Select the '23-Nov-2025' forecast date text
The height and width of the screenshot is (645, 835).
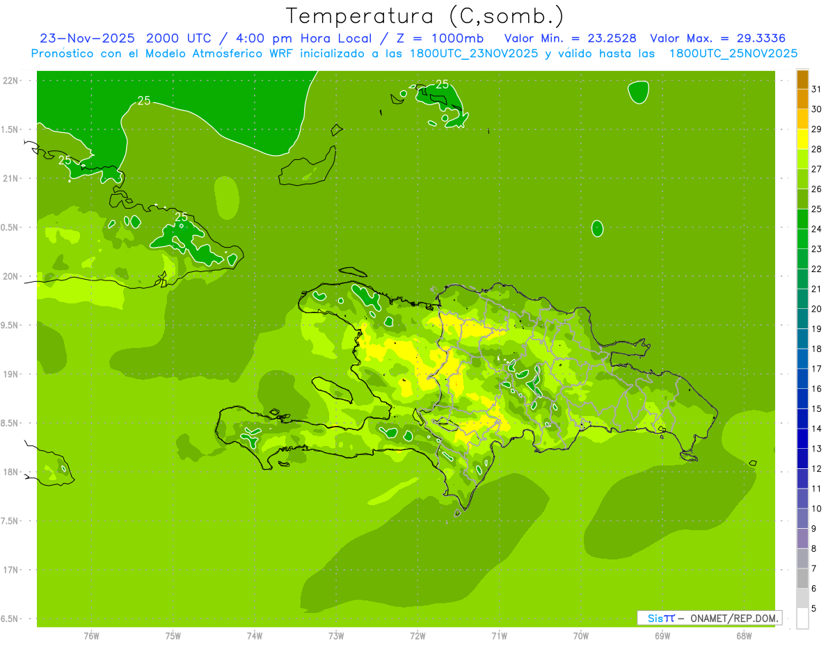pyautogui.click(x=87, y=38)
